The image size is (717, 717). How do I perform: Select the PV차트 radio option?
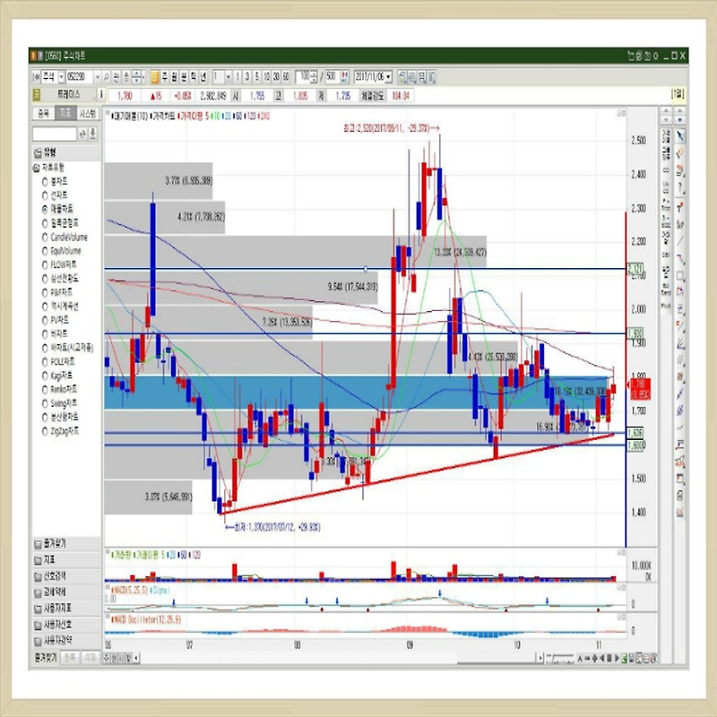click(x=45, y=321)
